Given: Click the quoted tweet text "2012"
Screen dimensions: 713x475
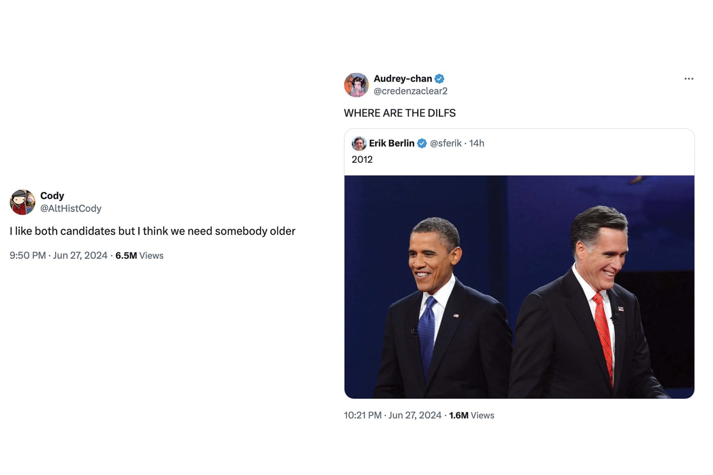Looking at the screenshot, I should point(362,159).
